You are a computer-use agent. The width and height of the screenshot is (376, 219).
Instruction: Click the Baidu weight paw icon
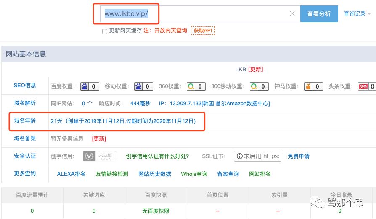pyautogui.click(x=85, y=86)
